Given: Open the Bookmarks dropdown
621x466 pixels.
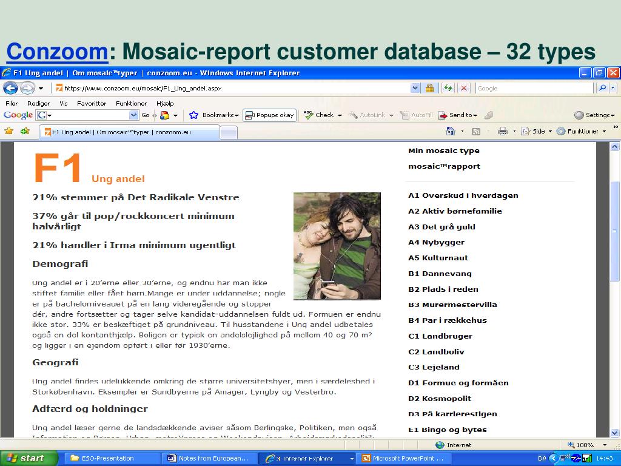Looking at the screenshot, I should pyautogui.click(x=220, y=115).
